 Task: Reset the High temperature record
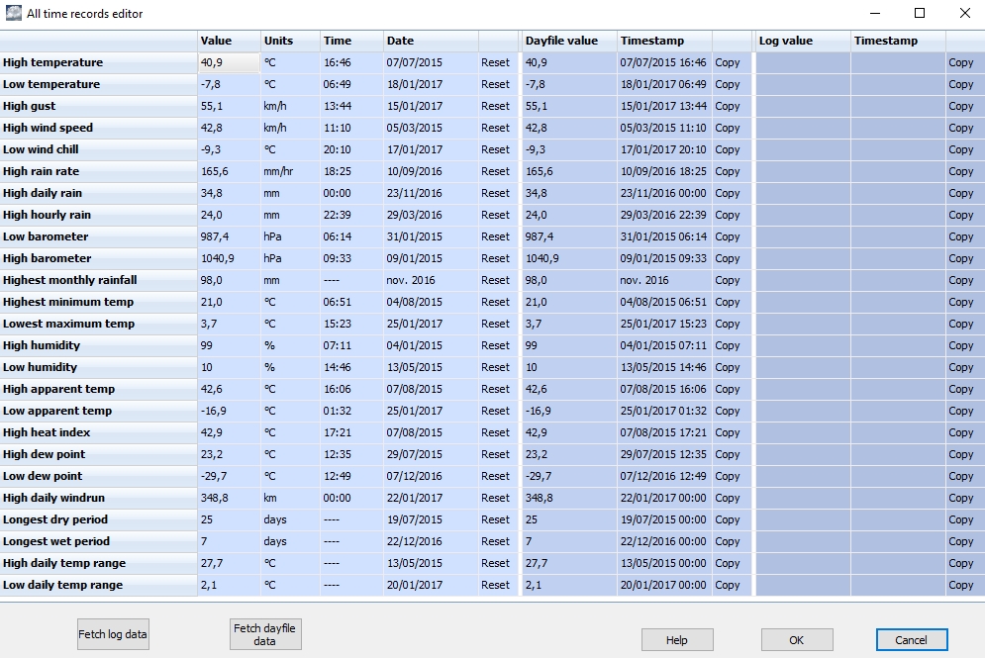(x=495, y=62)
